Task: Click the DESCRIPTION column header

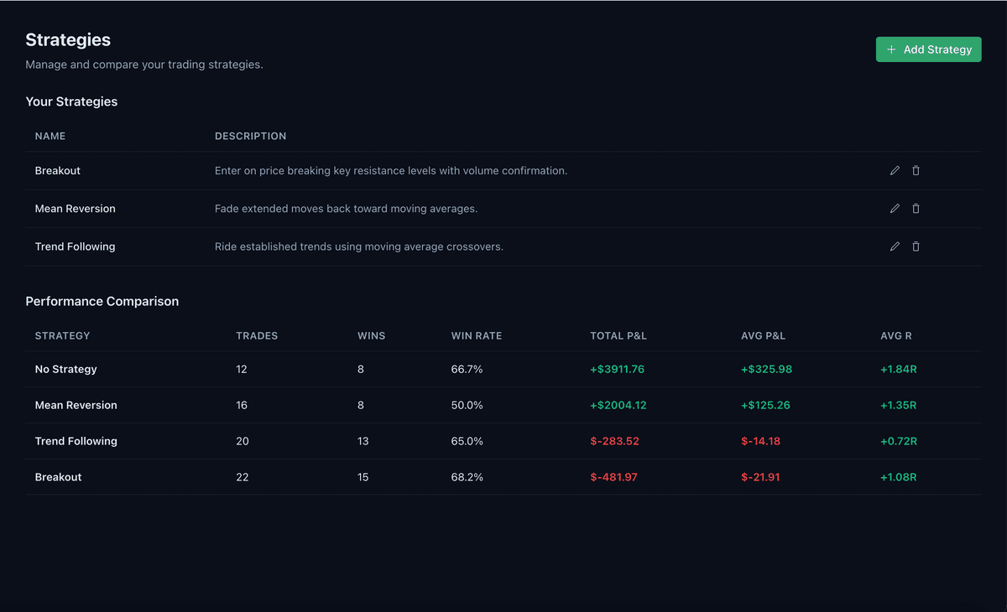Action: (x=250, y=136)
